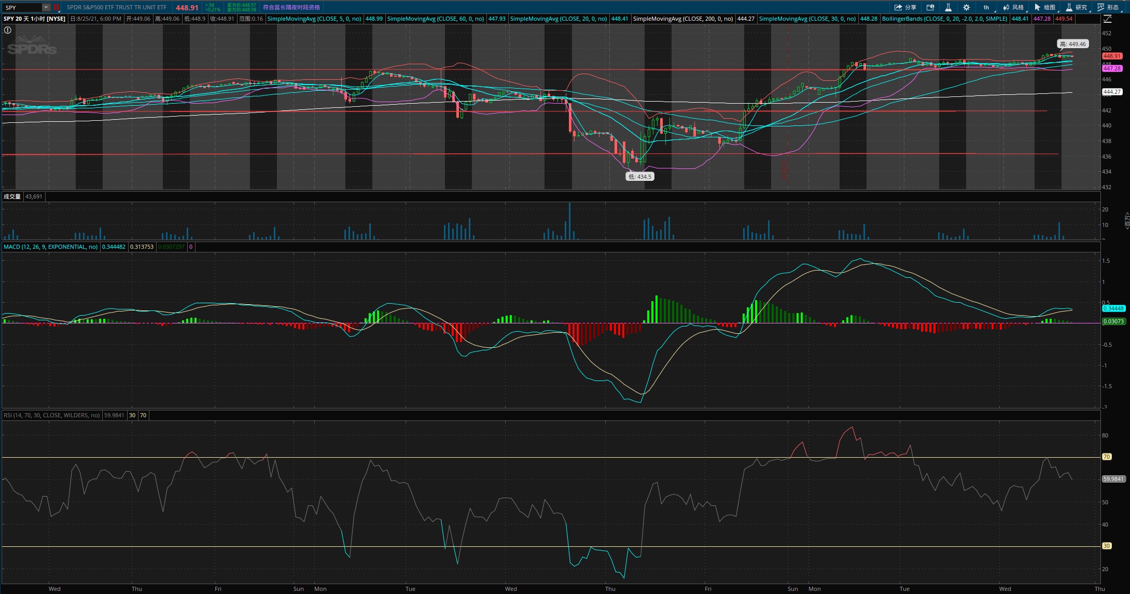Screen dimensions: 1130x594
Task: Open the chart alert calendar icon
Action: pos(930,7)
